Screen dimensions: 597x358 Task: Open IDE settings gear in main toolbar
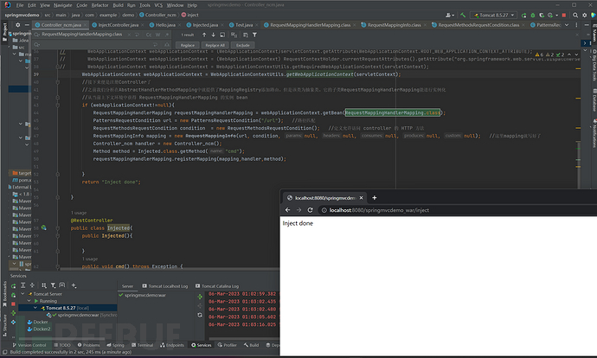tap(584, 16)
